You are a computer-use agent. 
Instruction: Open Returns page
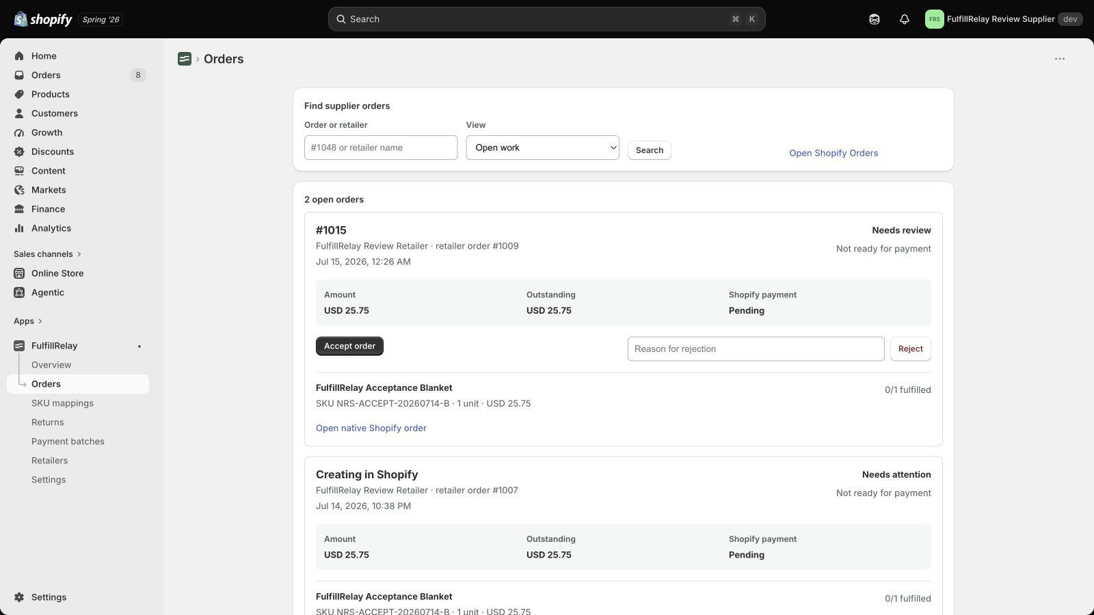[48, 422]
